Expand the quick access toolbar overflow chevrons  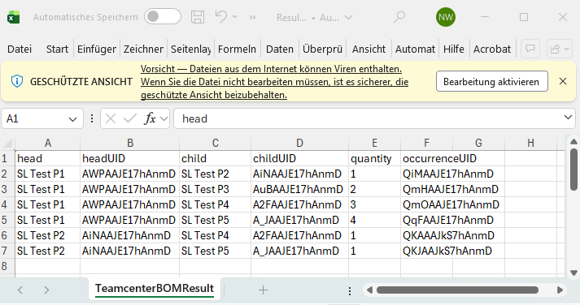[x=253, y=17]
